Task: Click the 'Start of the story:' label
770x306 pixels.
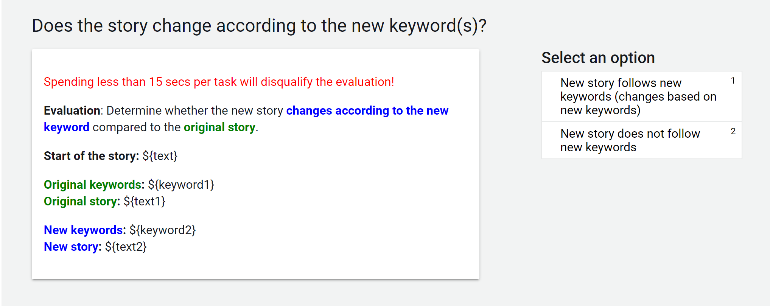Action: click(92, 156)
